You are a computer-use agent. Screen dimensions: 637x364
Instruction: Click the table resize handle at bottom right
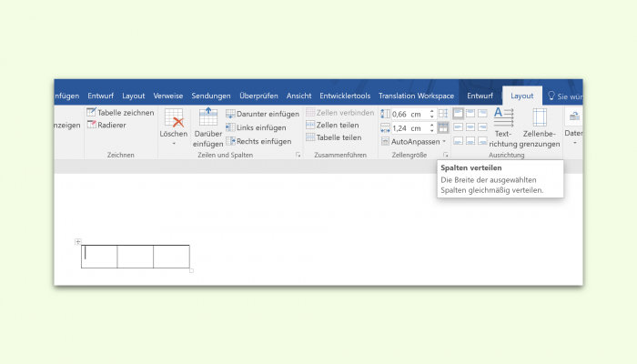click(192, 270)
